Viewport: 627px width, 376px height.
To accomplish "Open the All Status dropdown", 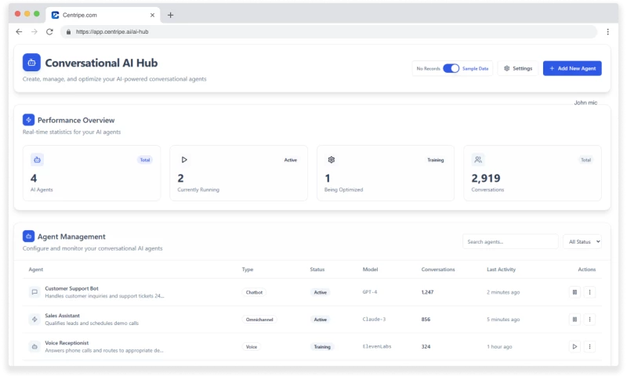I will [x=582, y=242].
